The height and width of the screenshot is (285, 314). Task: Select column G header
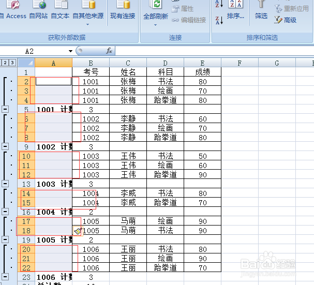pyautogui.click(x=277, y=63)
